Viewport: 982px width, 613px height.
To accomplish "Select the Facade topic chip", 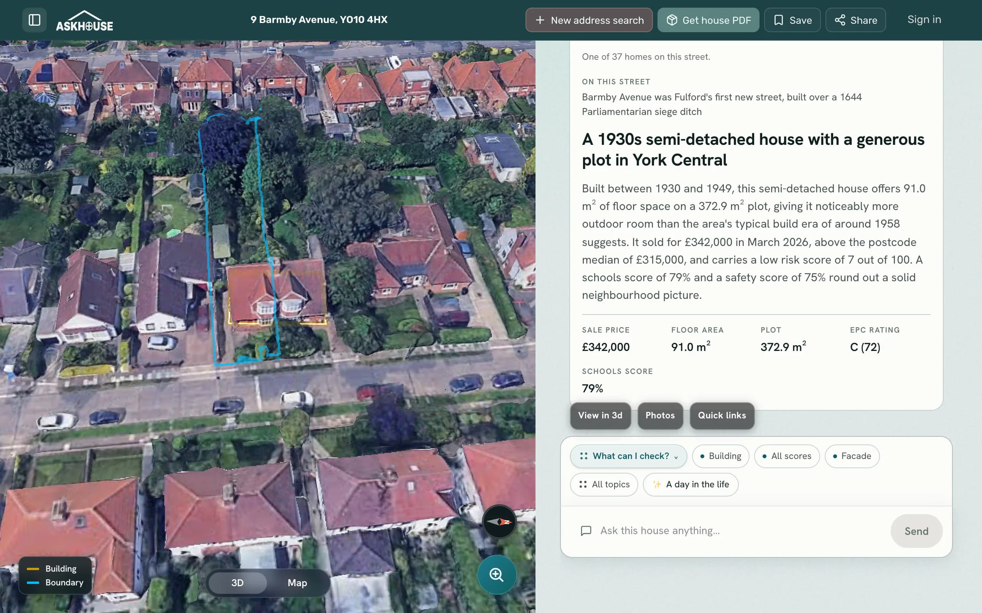I will 852,456.
